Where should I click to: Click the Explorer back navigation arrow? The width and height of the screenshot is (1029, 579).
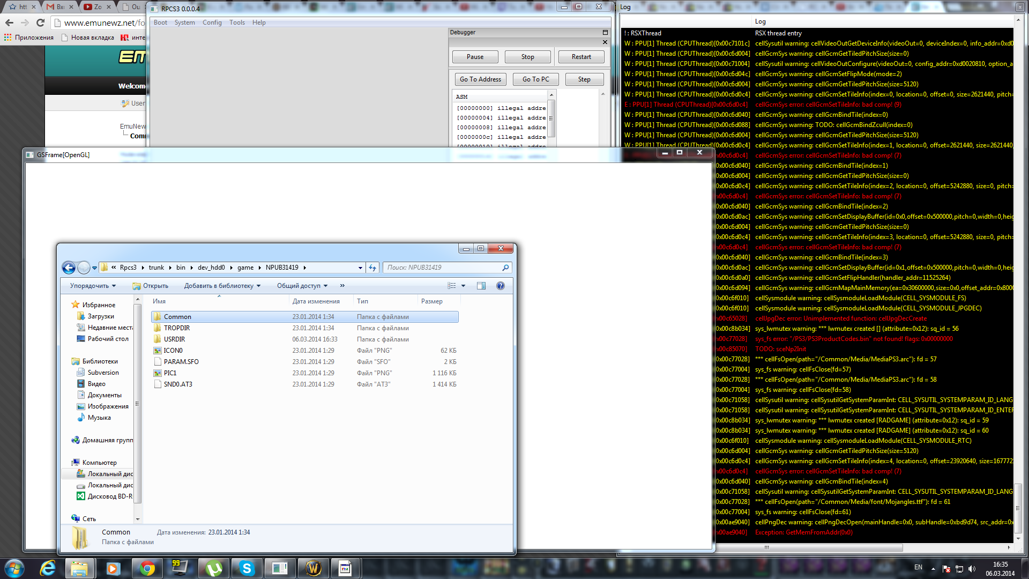[69, 268]
